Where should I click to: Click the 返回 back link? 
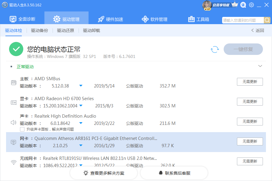[257, 30]
